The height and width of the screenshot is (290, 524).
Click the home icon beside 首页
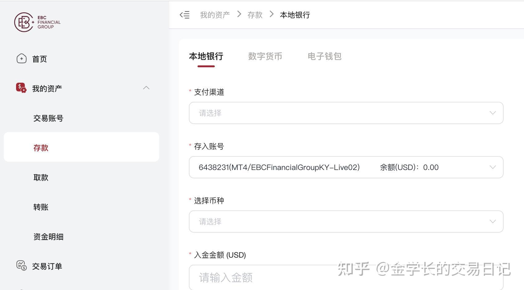coord(22,59)
